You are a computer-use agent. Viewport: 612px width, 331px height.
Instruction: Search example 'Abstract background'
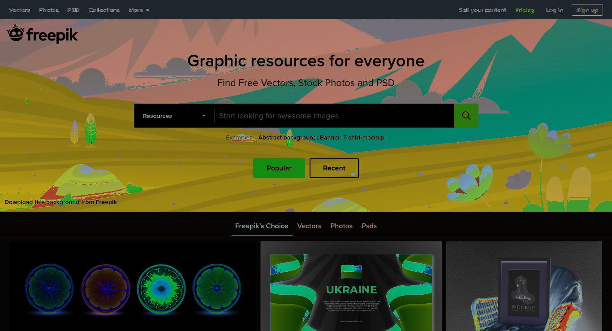coord(288,138)
